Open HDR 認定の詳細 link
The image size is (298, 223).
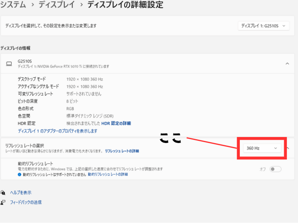pyautogui.click(x=116, y=124)
